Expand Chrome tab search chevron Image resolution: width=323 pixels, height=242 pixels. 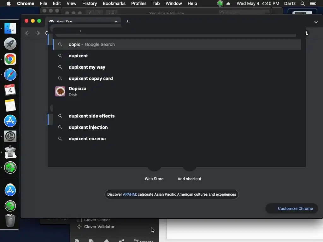click(x=316, y=22)
